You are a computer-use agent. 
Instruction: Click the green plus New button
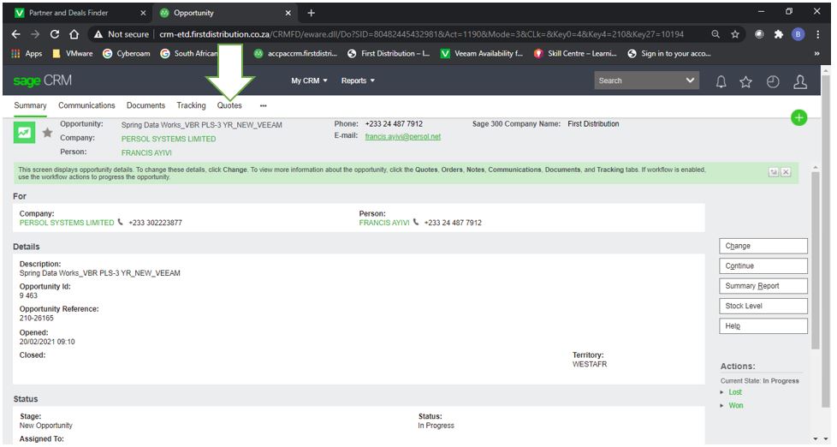(x=798, y=118)
